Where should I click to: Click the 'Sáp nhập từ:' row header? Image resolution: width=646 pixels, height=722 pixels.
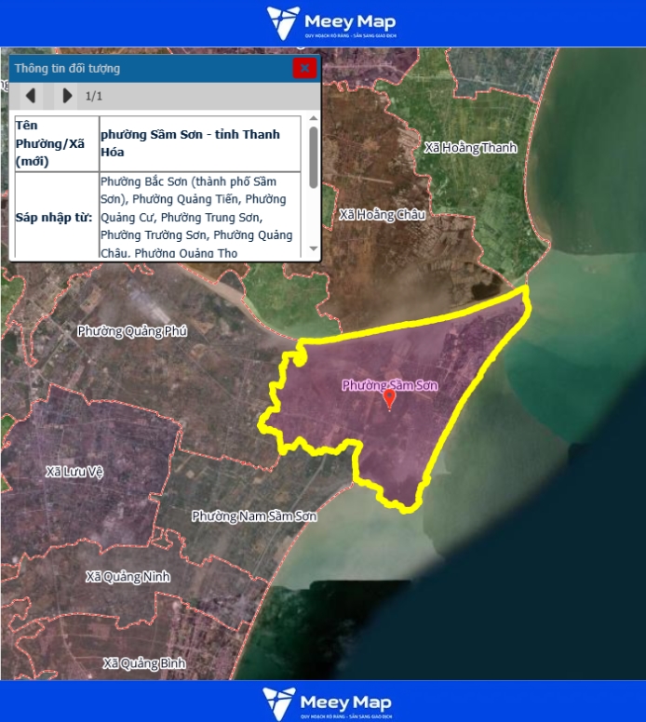click(x=53, y=215)
